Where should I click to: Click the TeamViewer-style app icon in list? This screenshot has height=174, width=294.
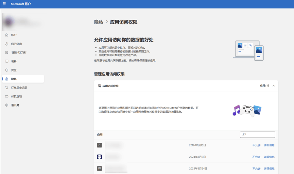pos(99,157)
